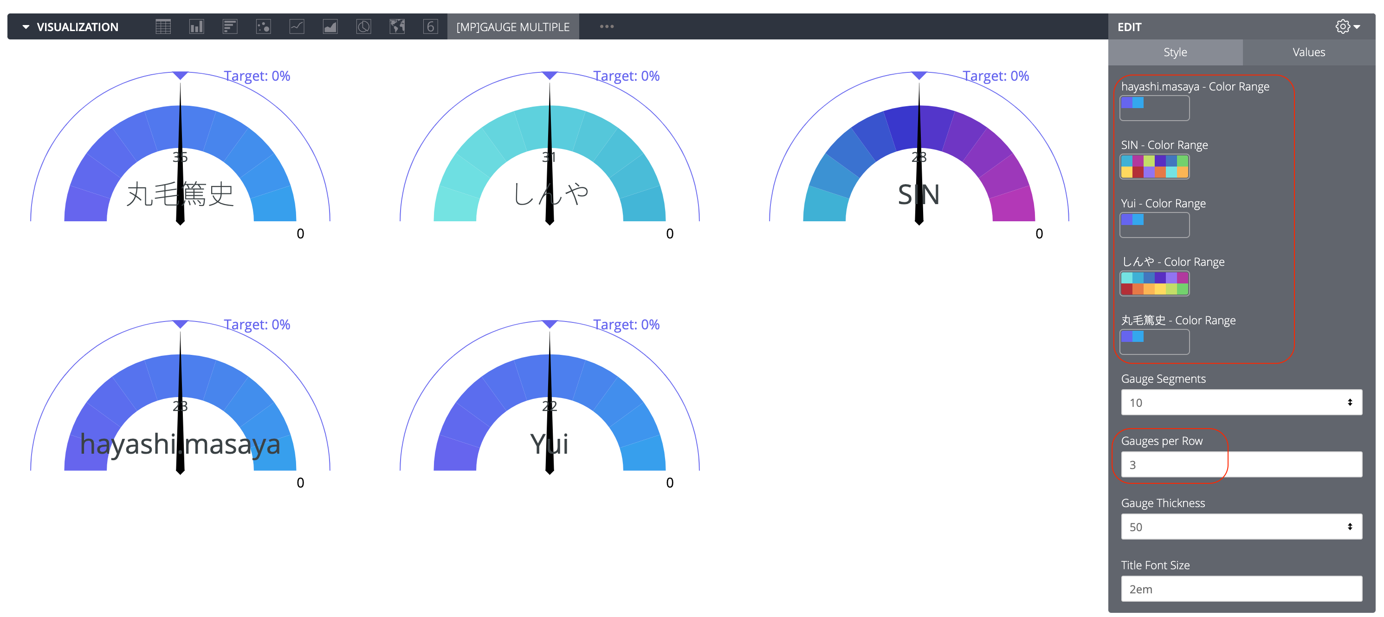This screenshot has width=1384, height=617.
Task: Choose the Cluster Map visualization
Action: coord(397,26)
